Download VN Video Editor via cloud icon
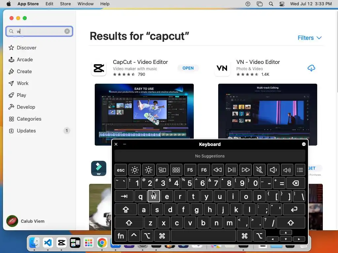Screen dimensions: 338x253 coord(311,68)
